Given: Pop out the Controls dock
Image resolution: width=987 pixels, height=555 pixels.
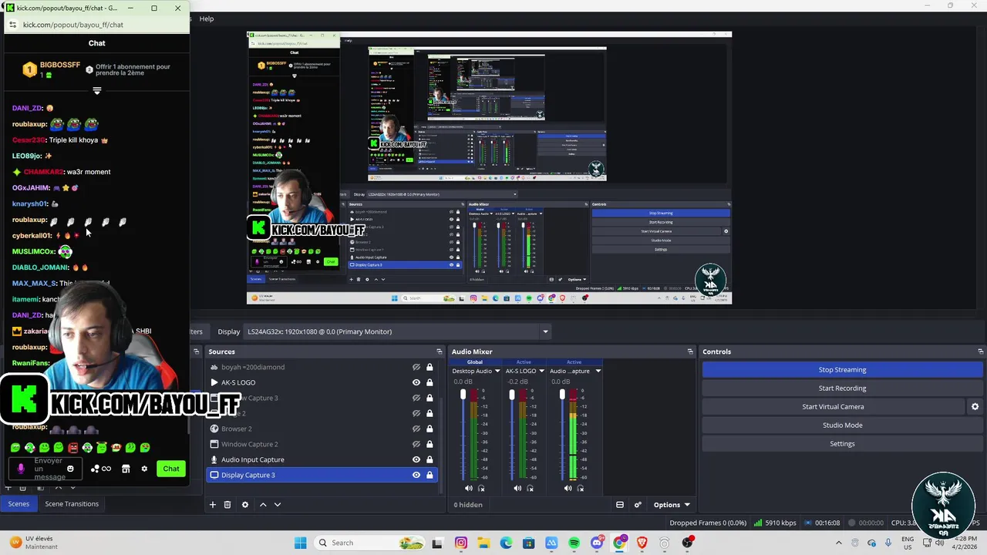Looking at the screenshot, I should coord(980,351).
